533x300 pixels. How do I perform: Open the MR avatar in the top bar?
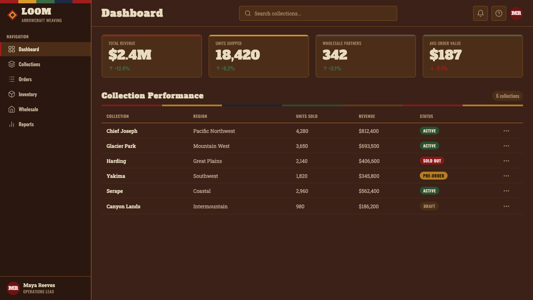tap(516, 13)
